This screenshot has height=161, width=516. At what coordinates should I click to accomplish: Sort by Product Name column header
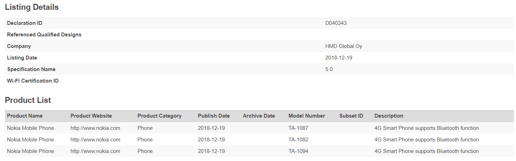click(25, 116)
